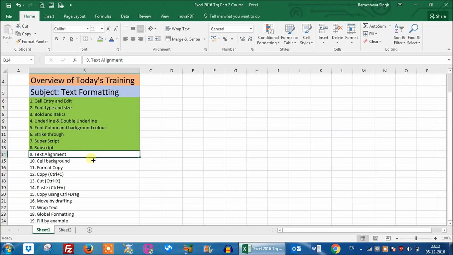453x255 pixels.
Task: Click the Insert Cells icon
Action: [323, 29]
